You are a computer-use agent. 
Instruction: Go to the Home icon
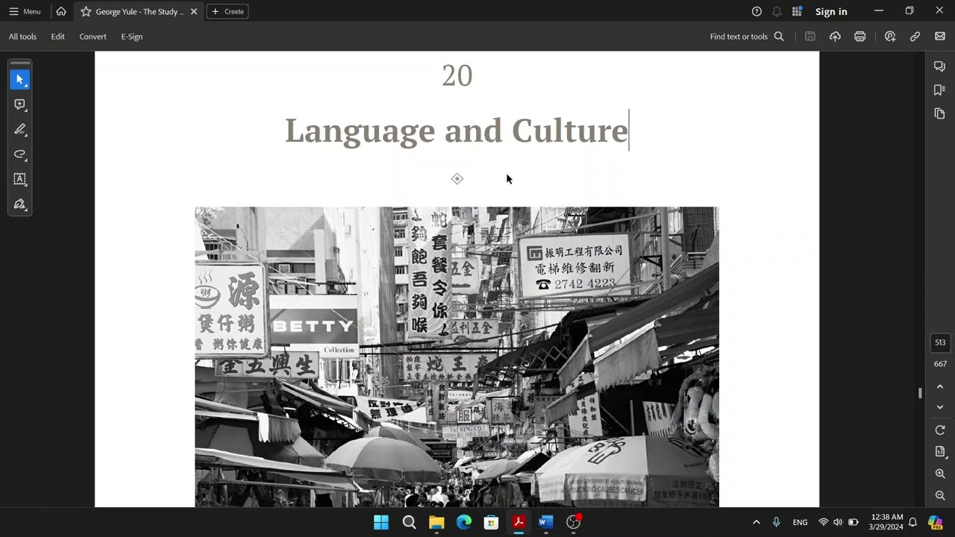click(x=61, y=11)
